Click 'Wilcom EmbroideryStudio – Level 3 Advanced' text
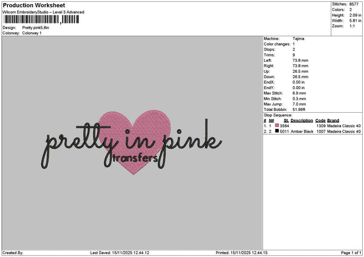364x257 pixels. click(x=44, y=12)
